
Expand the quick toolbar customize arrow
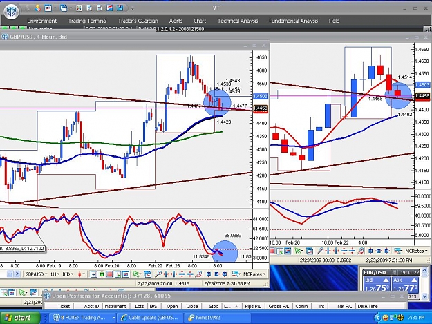[133, 9]
